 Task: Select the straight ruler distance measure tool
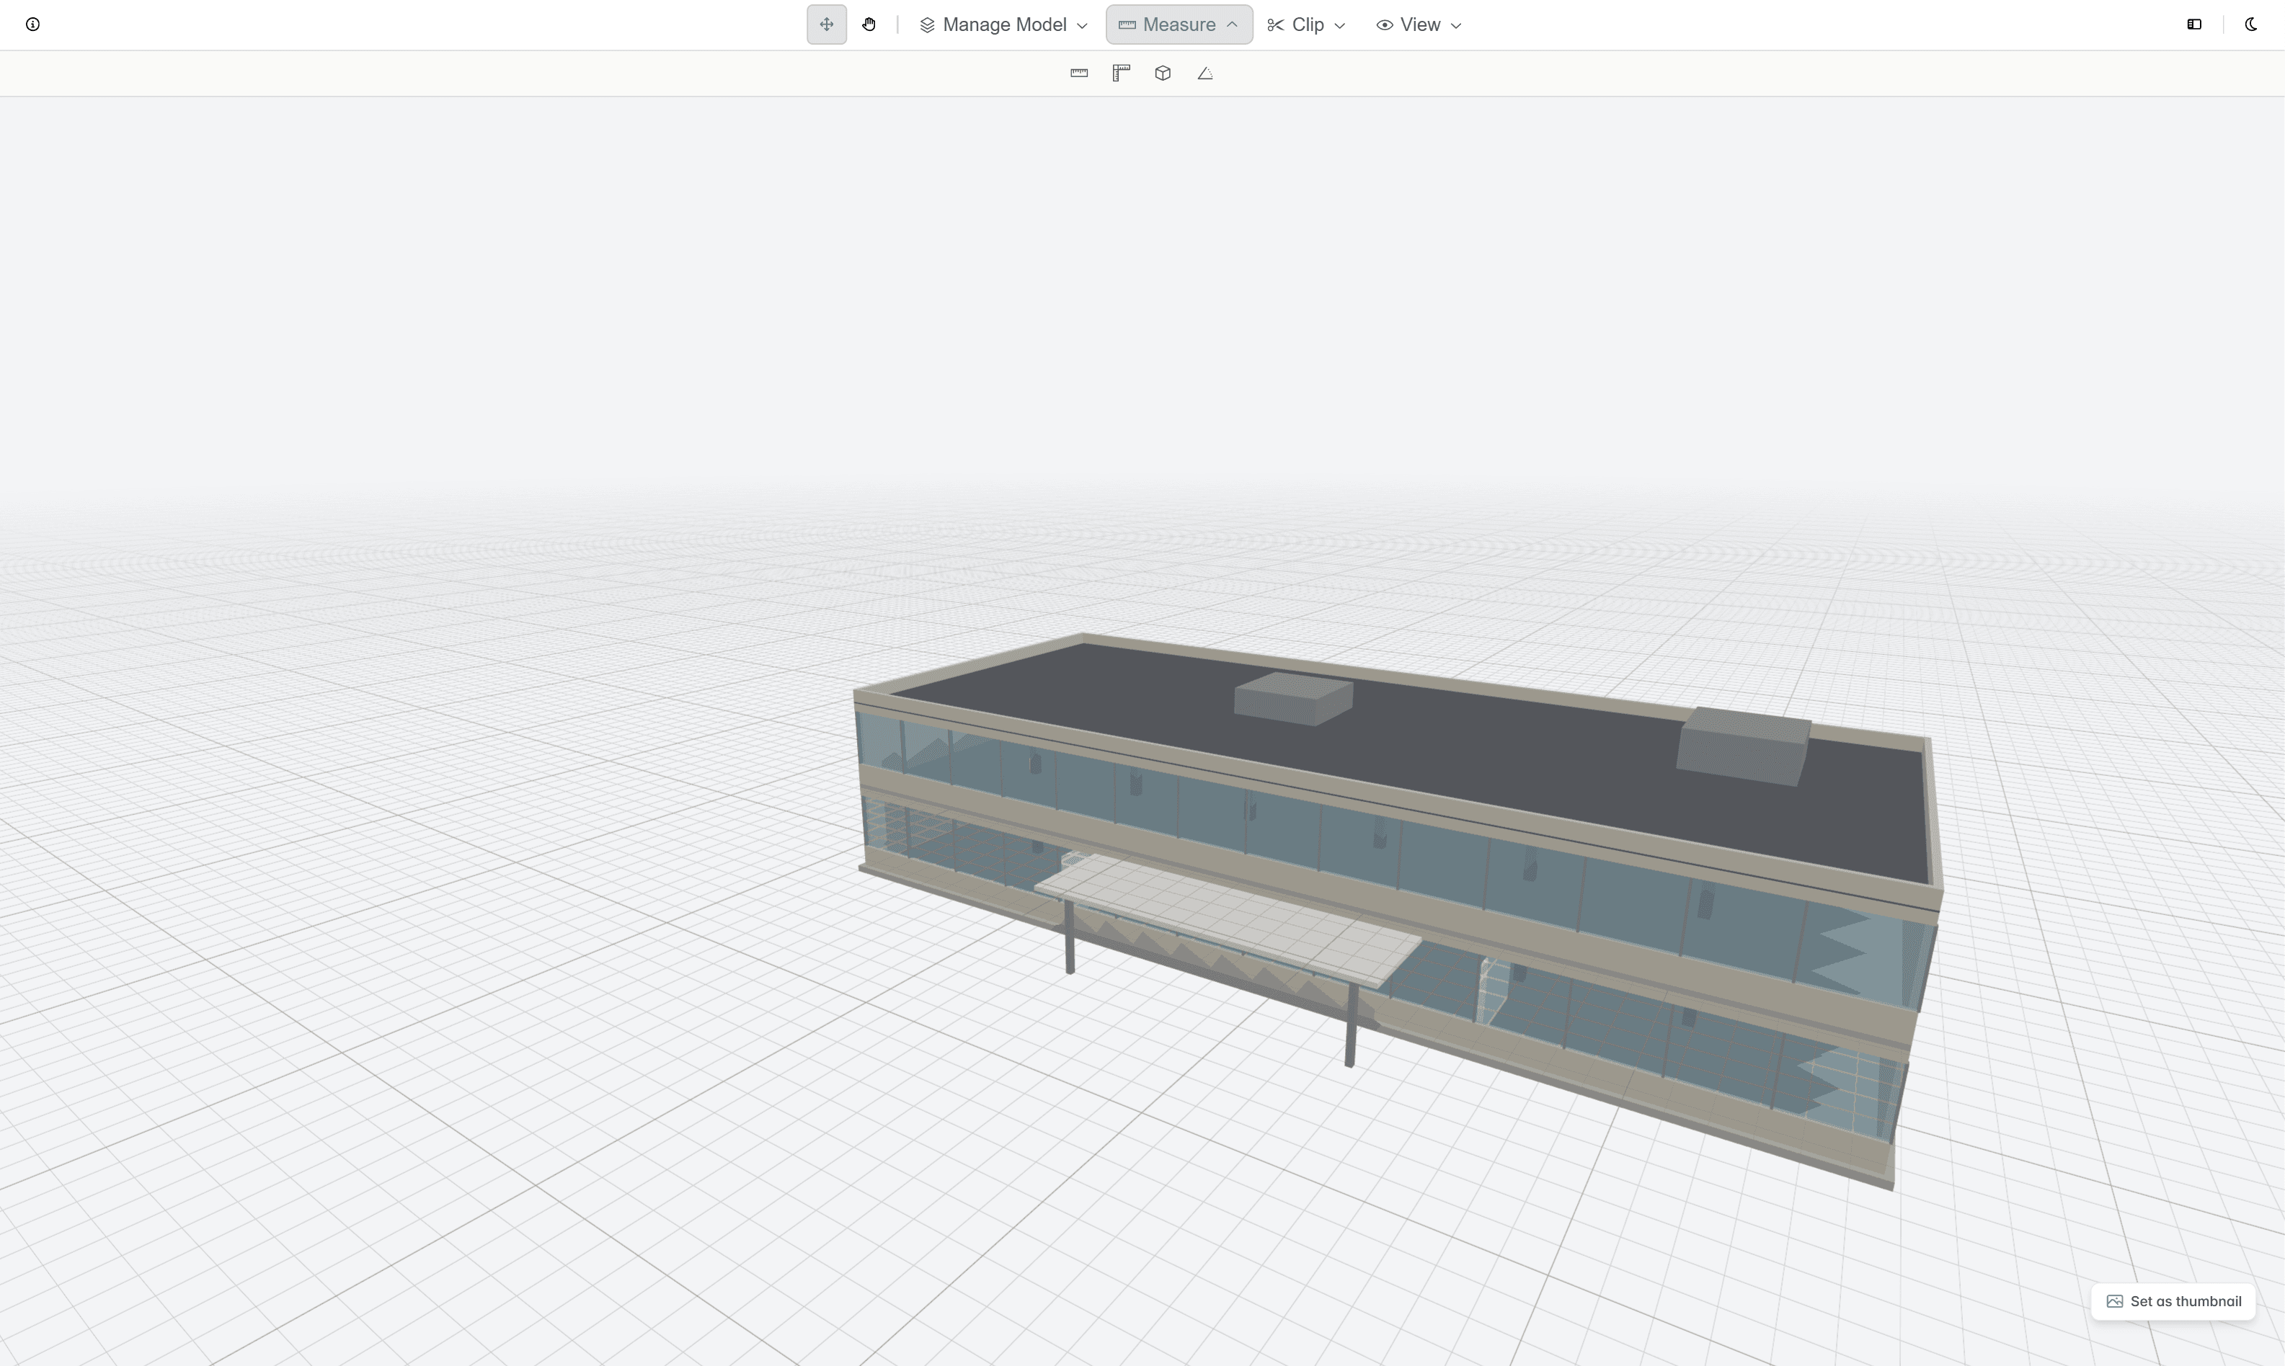click(1078, 73)
